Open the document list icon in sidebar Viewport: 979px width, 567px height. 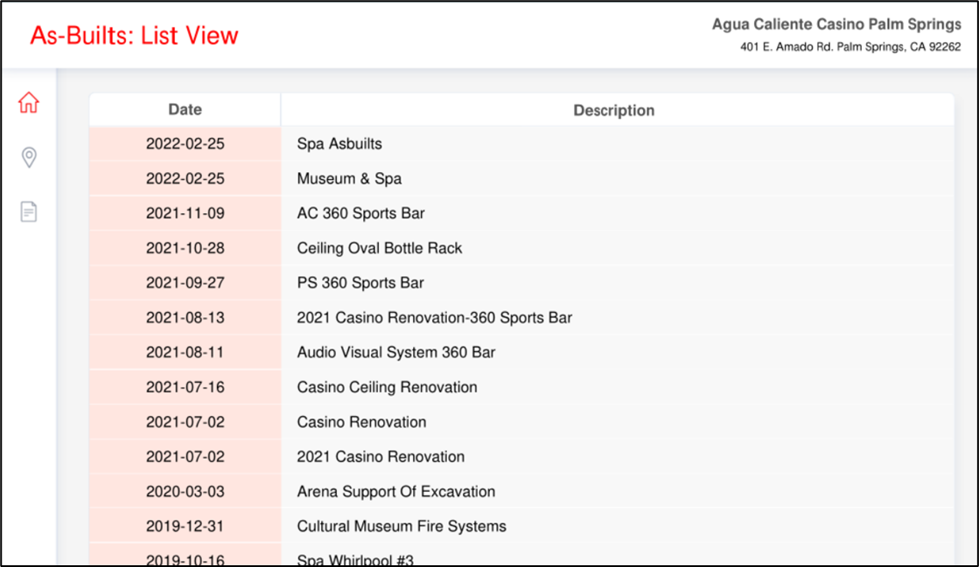coord(29,211)
